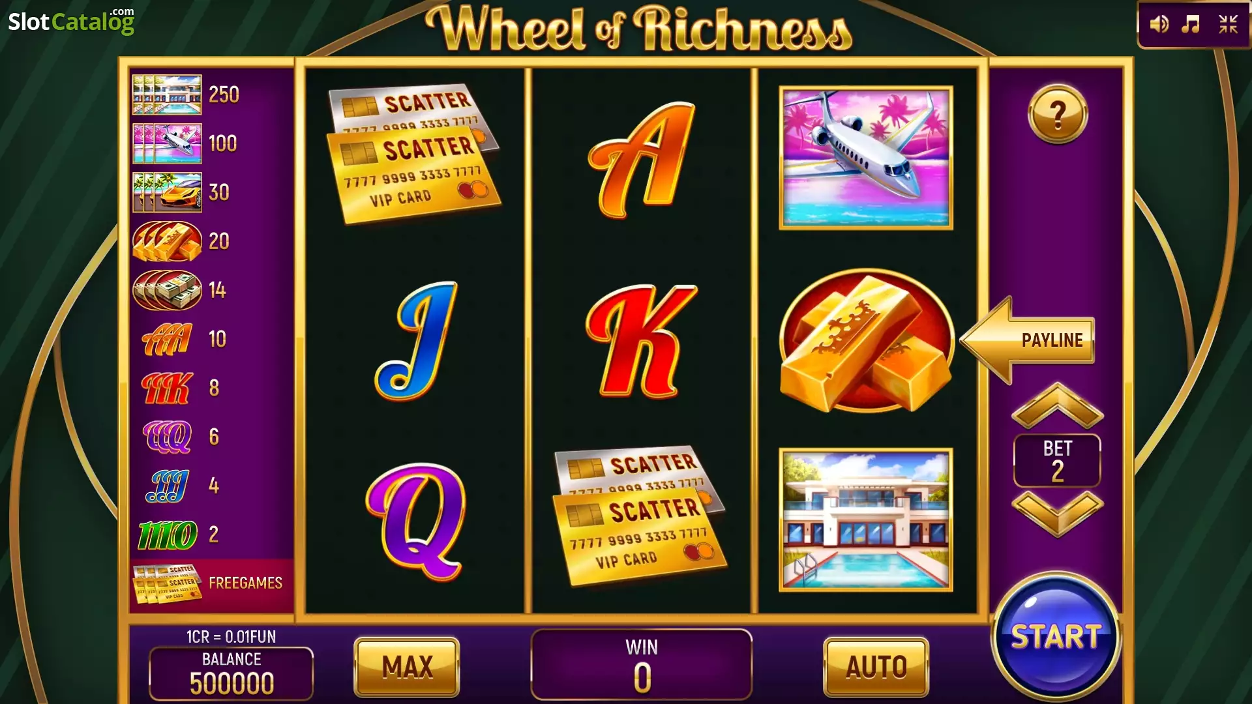Select the private jet 100 paytable entry
Screen dimensions: 1252x704
[186, 143]
